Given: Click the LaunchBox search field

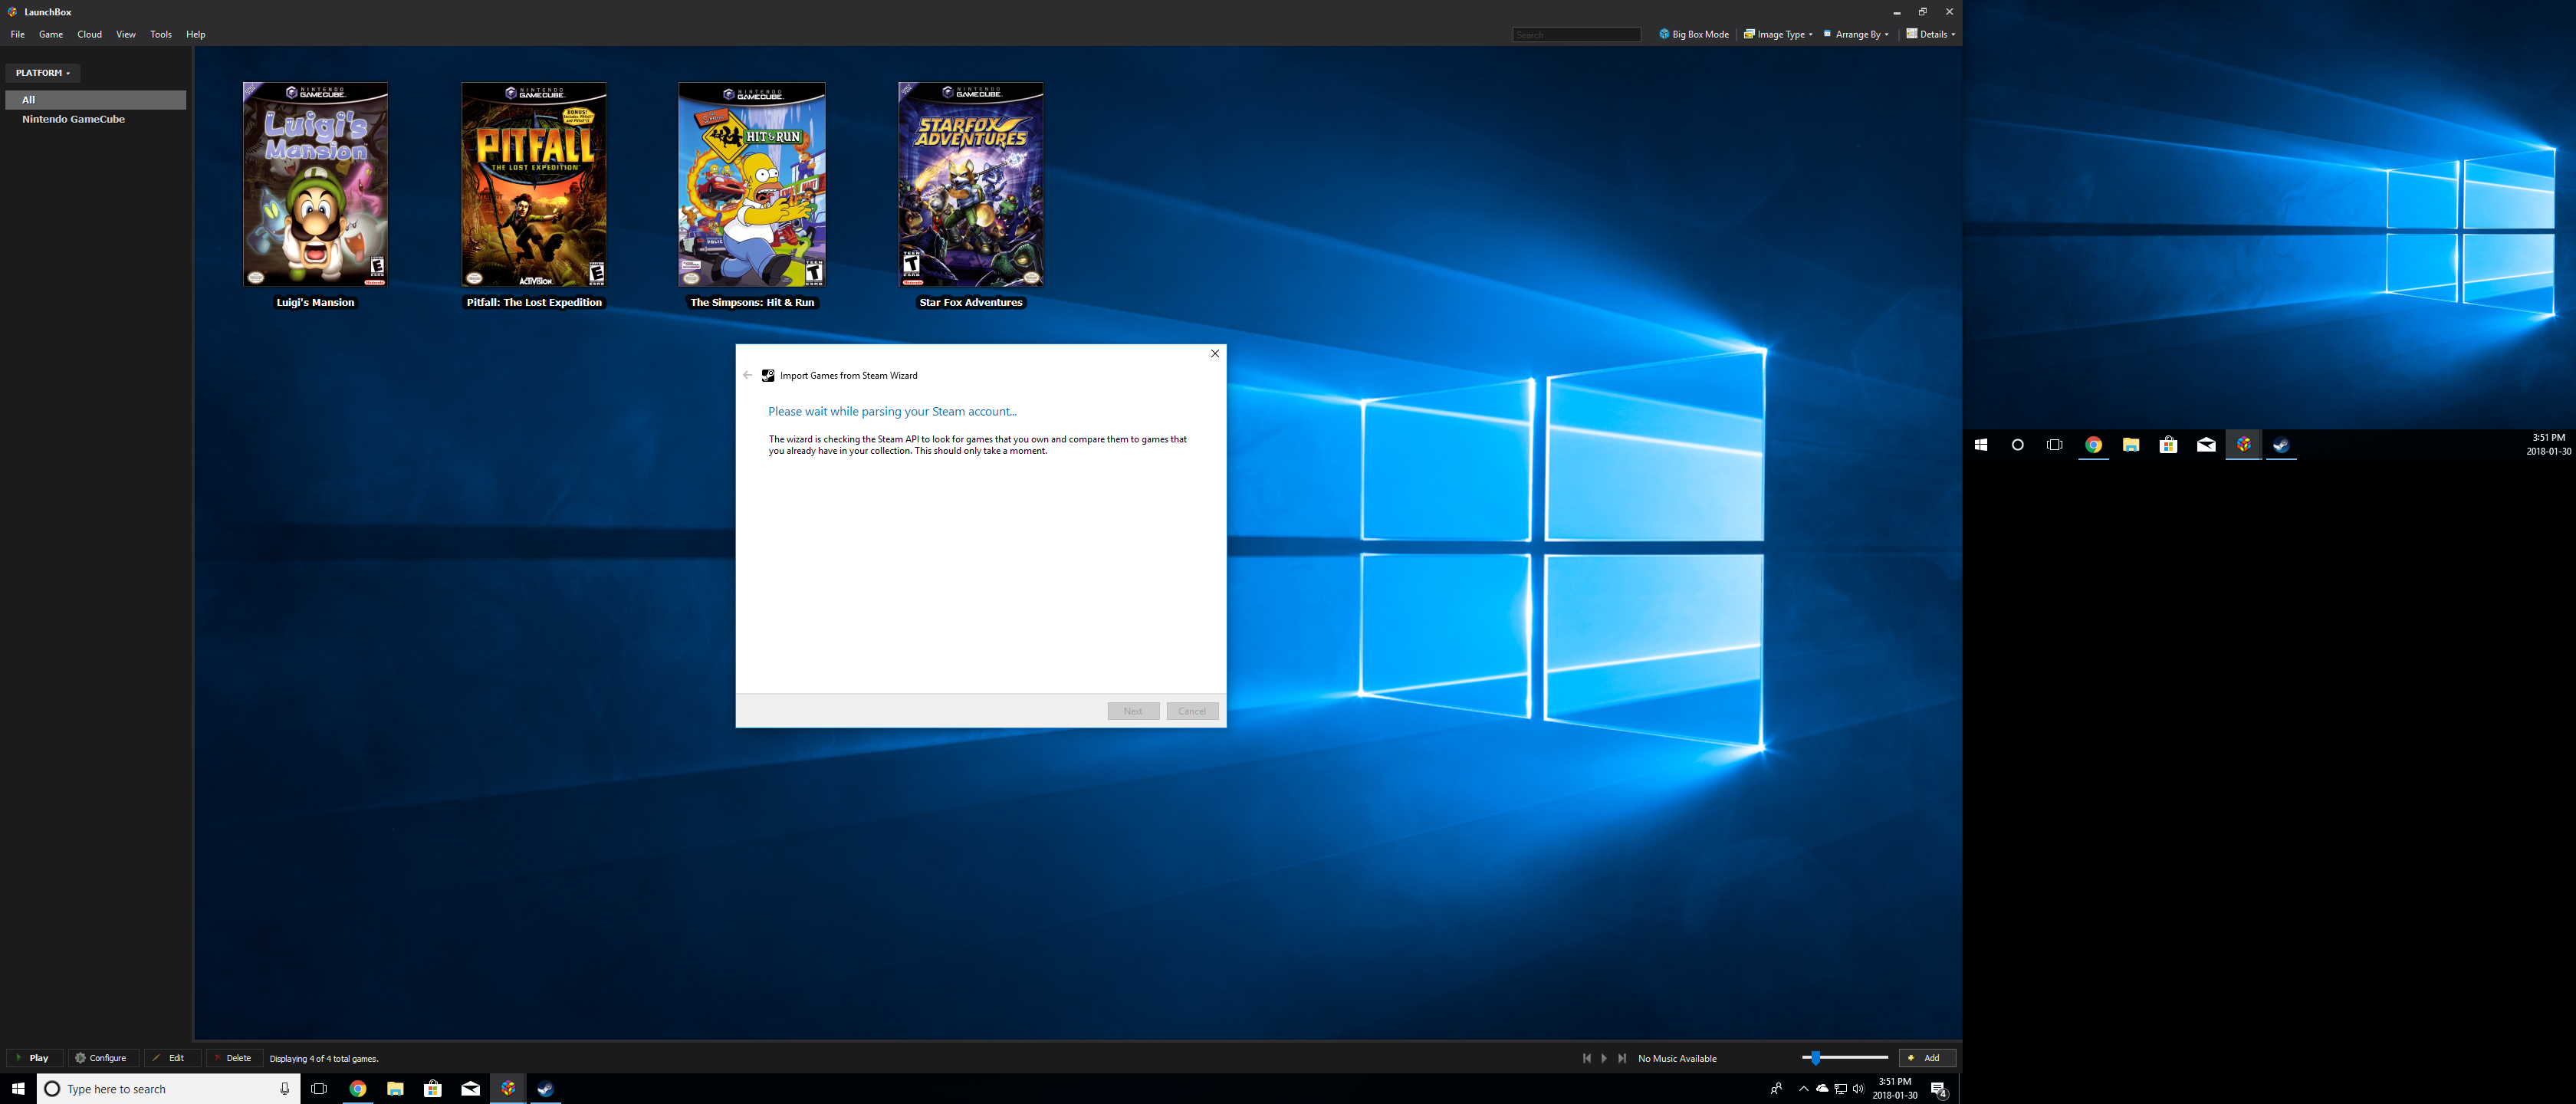Looking at the screenshot, I should (1576, 35).
